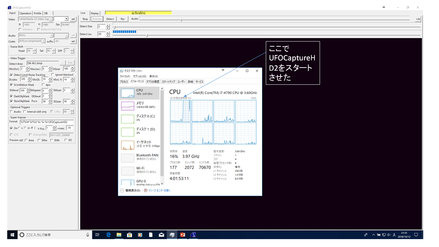Increase Detect Size stepper value
This screenshot has width=439, height=247.
pos(108,25)
